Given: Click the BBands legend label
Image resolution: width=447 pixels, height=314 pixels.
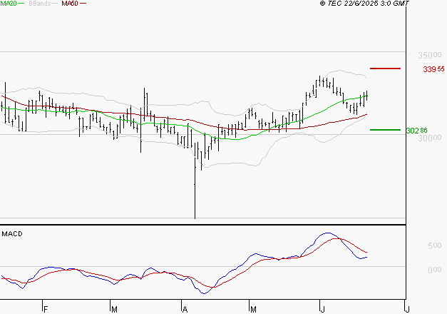Looking at the screenshot, I should point(40,4).
